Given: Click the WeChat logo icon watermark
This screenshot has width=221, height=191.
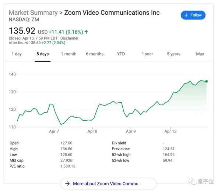Looking at the screenshot, I should (x=192, y=181).
